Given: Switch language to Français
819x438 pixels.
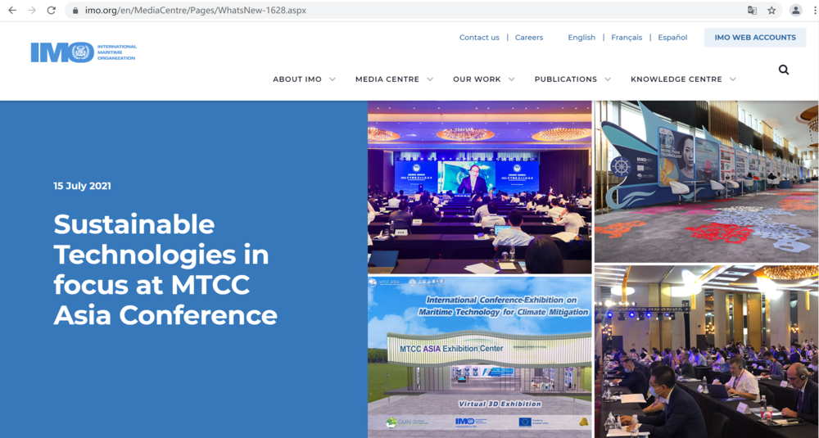Looking at the screenshot, I should tap(627, 38).
